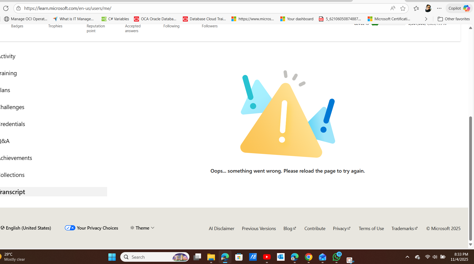Open File Explorer from the taskbar
This screenshot has width=474, height=264.
211,257
